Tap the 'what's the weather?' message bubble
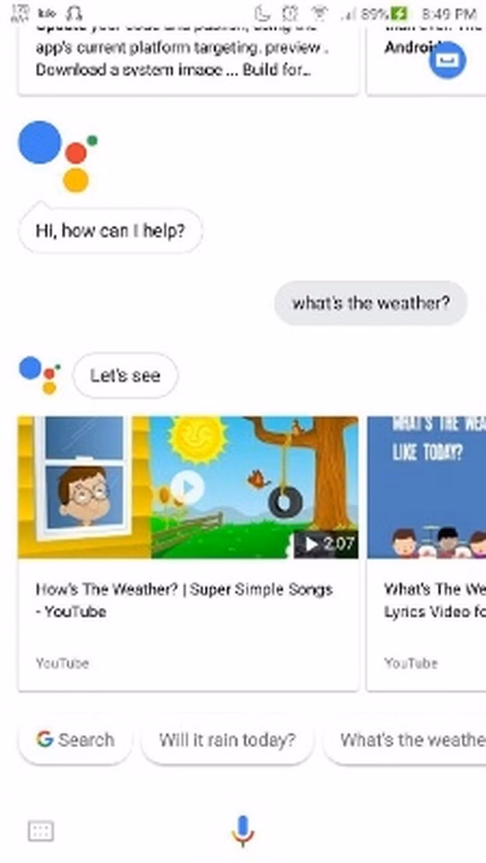This screenshot has width=486, height=863. pos(371,303)
